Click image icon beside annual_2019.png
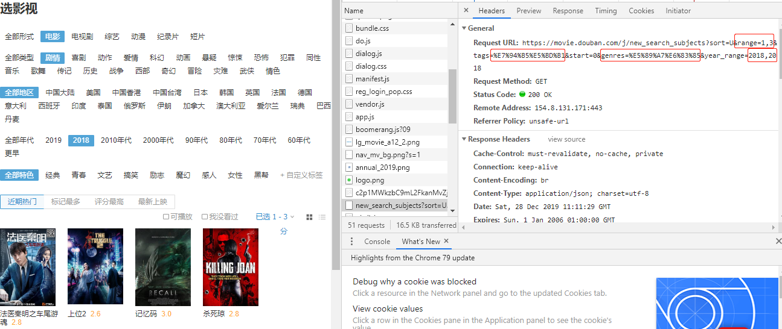 click(349, 168)
